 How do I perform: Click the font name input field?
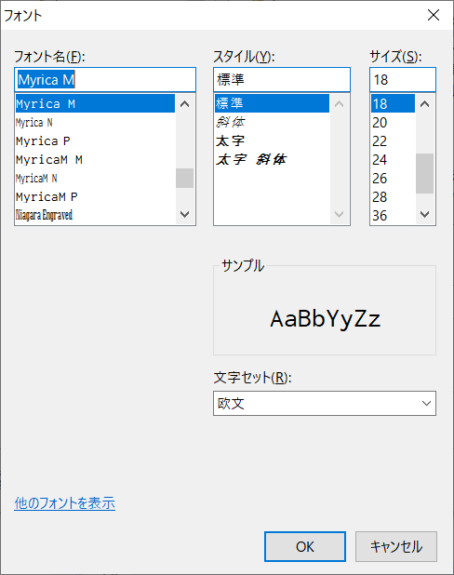pyautogui.click(x=105, y=80)
